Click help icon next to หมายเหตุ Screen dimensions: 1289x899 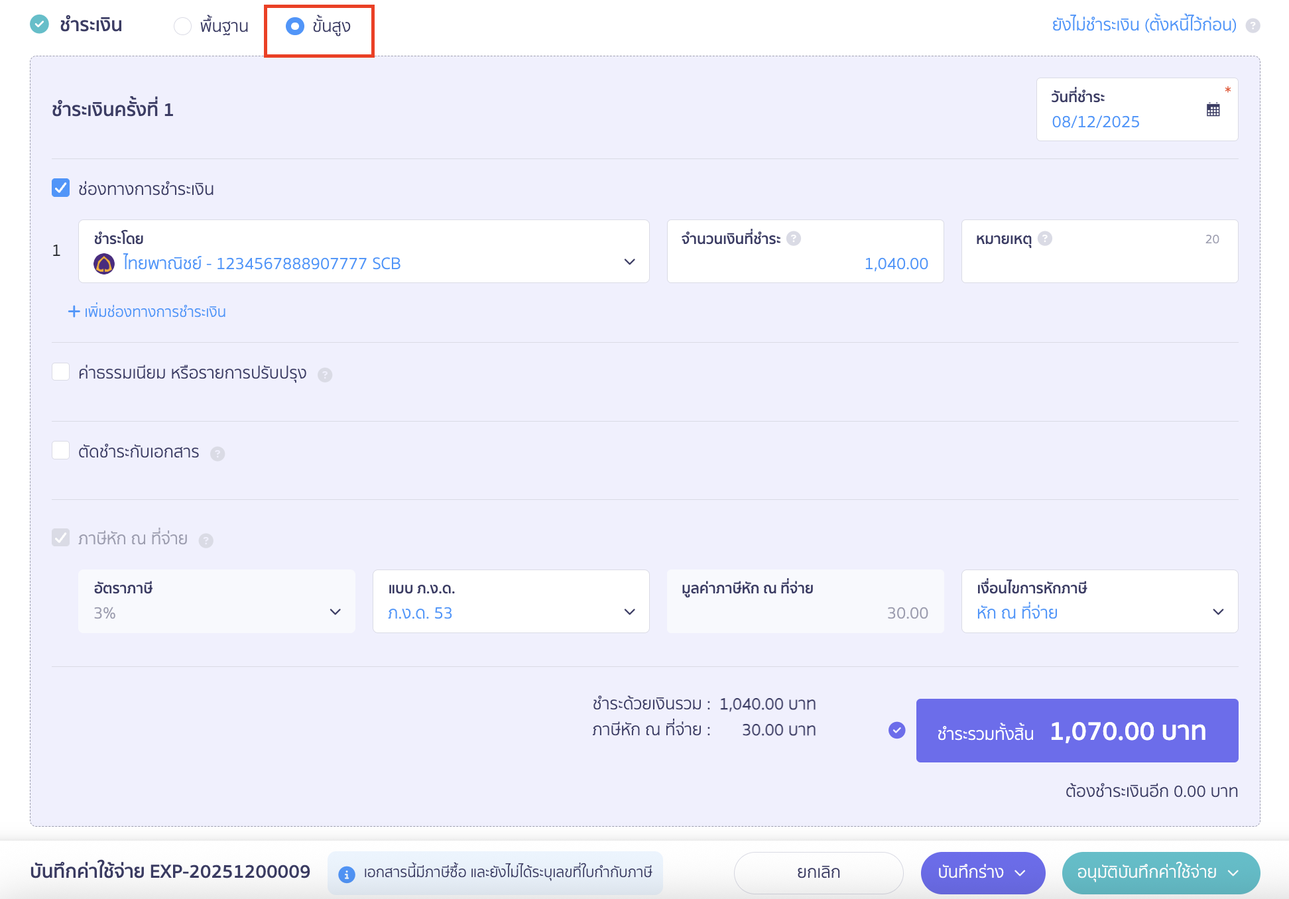point(1045,239)
